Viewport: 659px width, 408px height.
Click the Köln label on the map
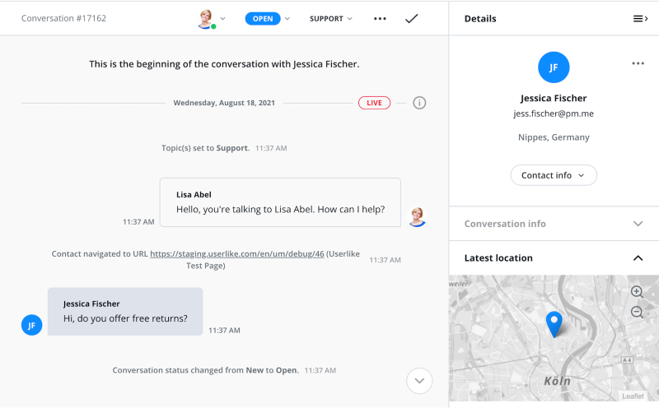(x=558, y=381)
